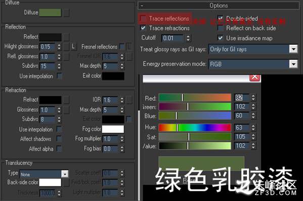Click the Value slider bar

[195, 146]
